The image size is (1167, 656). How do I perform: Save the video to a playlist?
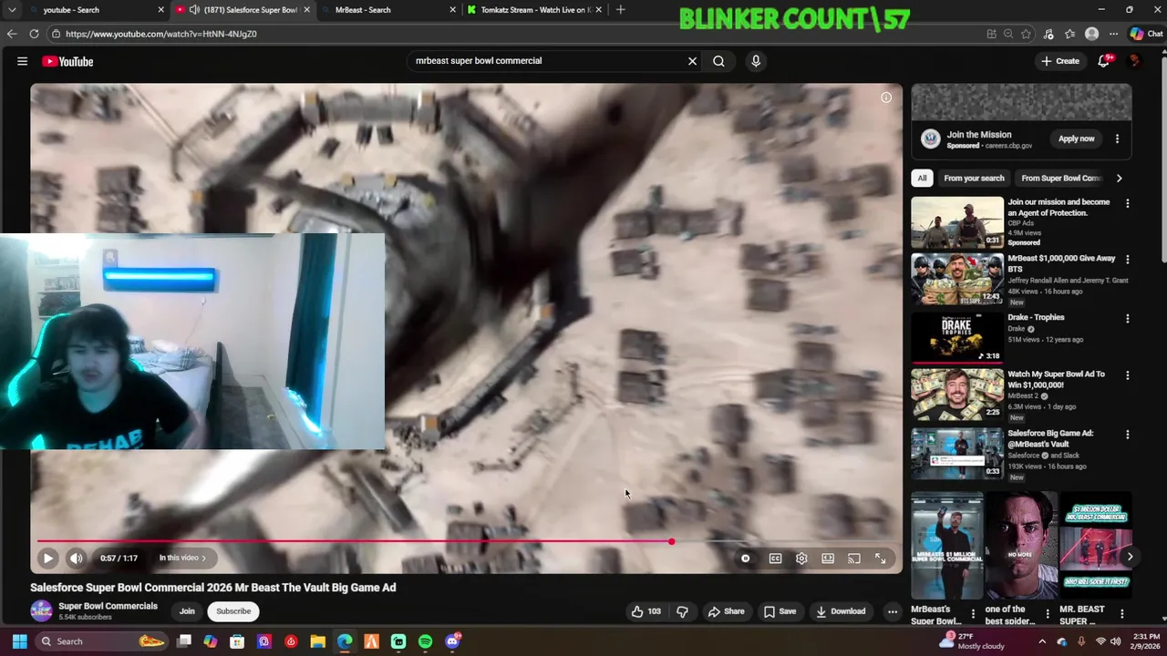(780, 611)
